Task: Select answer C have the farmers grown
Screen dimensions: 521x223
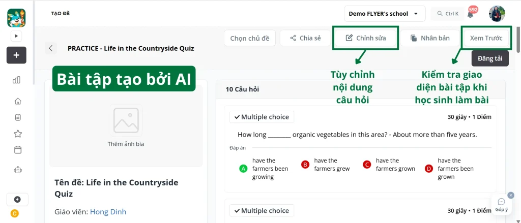Action: [389, 165]
